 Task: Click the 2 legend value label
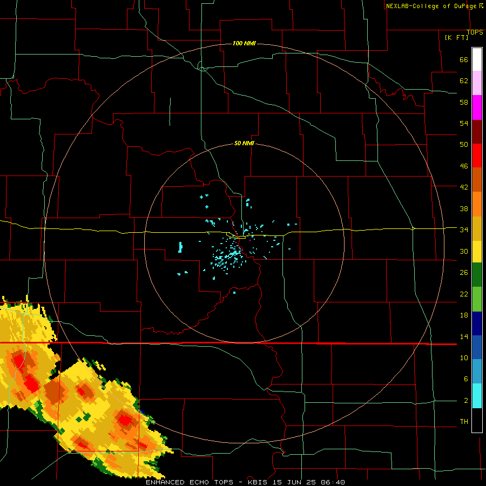tap(465, 401)
